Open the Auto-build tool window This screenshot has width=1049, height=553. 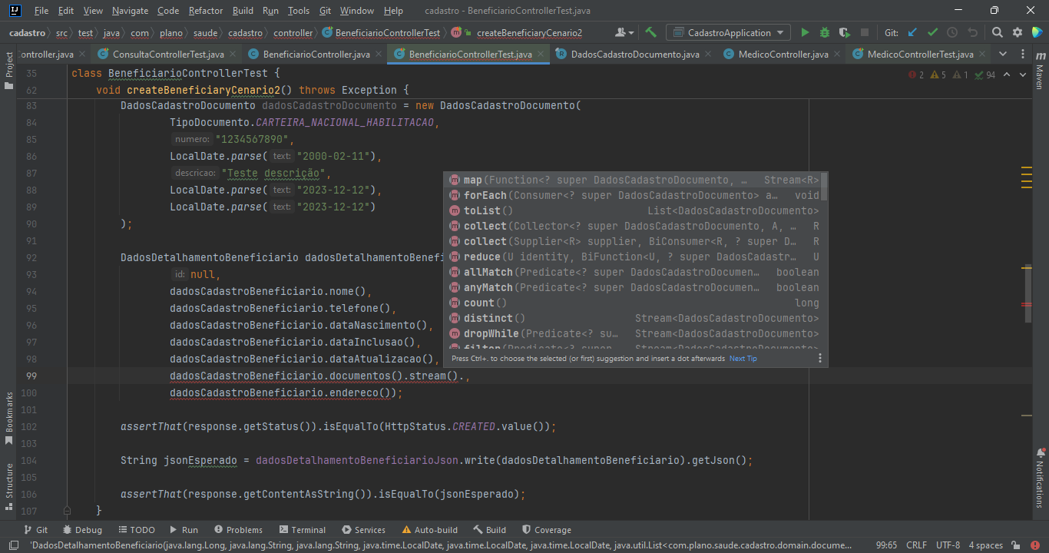(x=429, y=530)
